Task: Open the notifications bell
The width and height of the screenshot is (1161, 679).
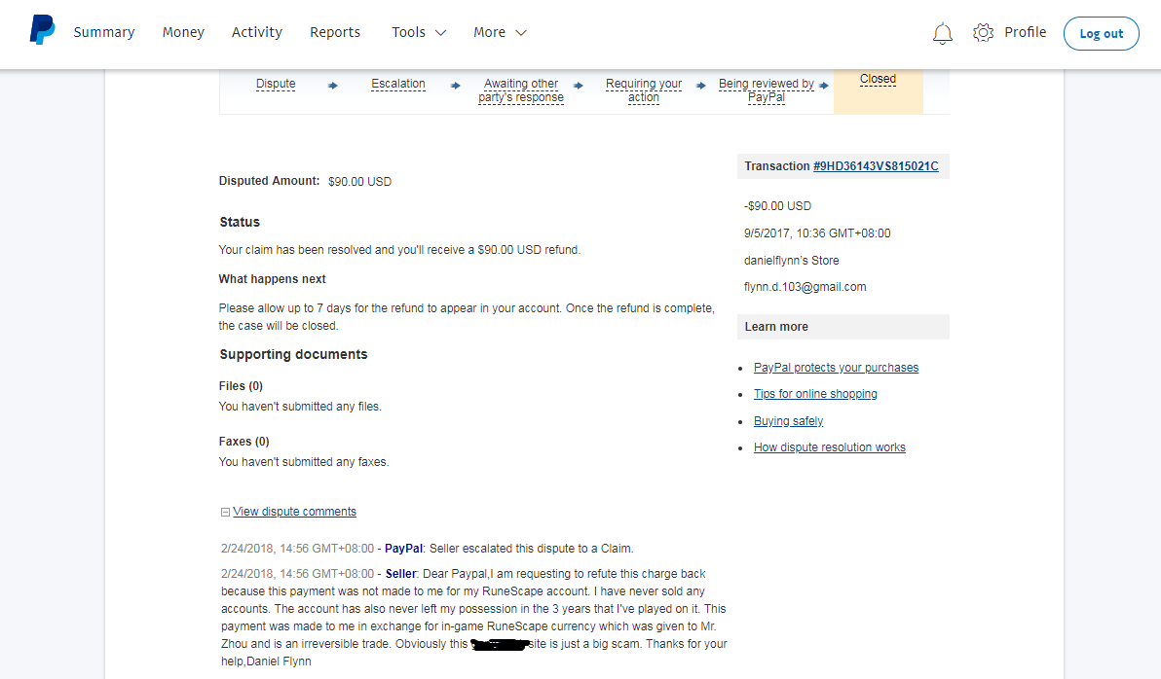Action: (x=942, y=33)
